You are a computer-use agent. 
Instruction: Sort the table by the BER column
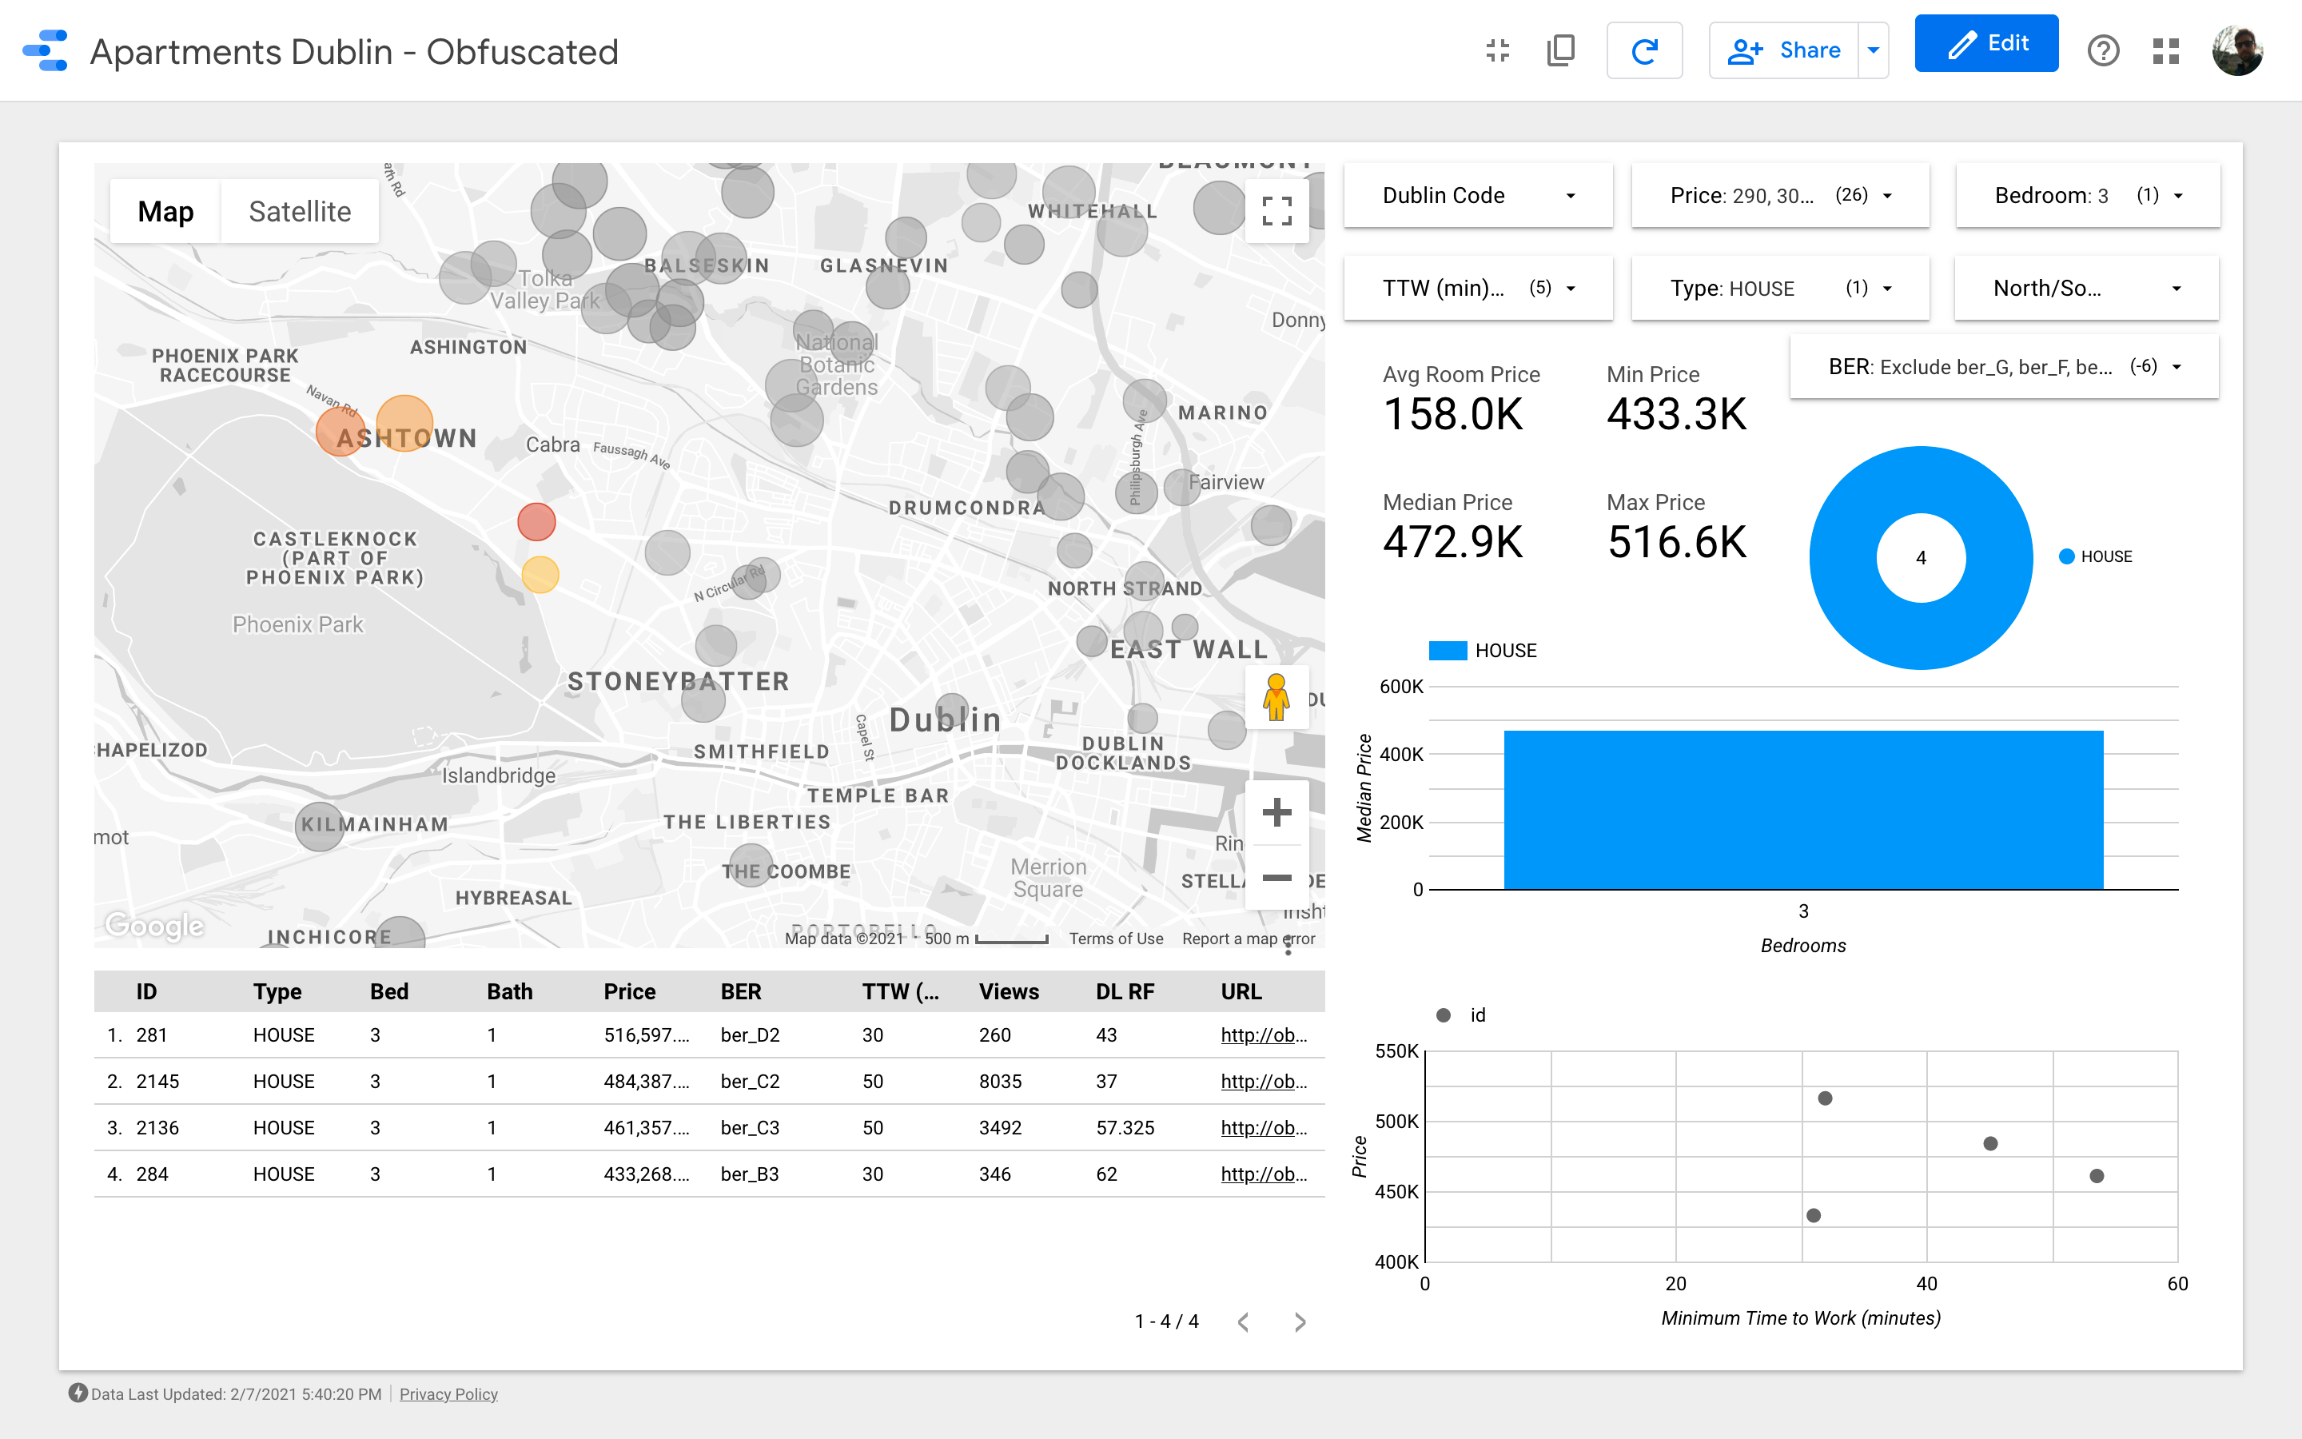(741, 991)
